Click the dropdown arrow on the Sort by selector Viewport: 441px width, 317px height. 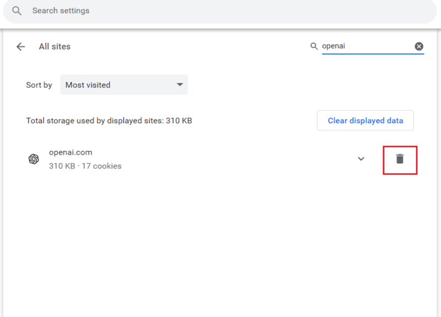tap(180, 85)
